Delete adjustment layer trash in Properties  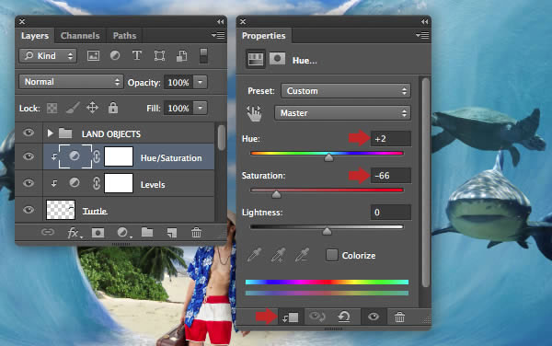point(399,317)
